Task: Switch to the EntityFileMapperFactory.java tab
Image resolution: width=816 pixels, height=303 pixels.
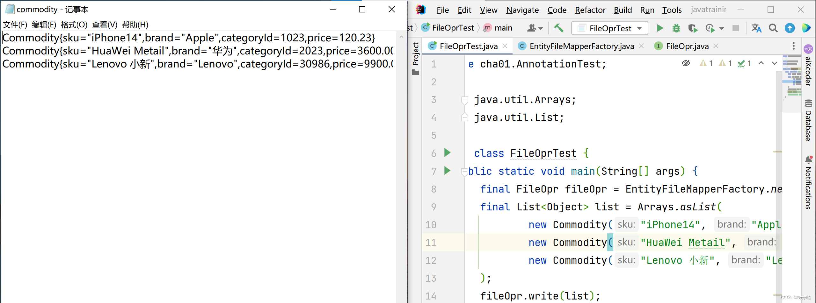Action: 581,46
